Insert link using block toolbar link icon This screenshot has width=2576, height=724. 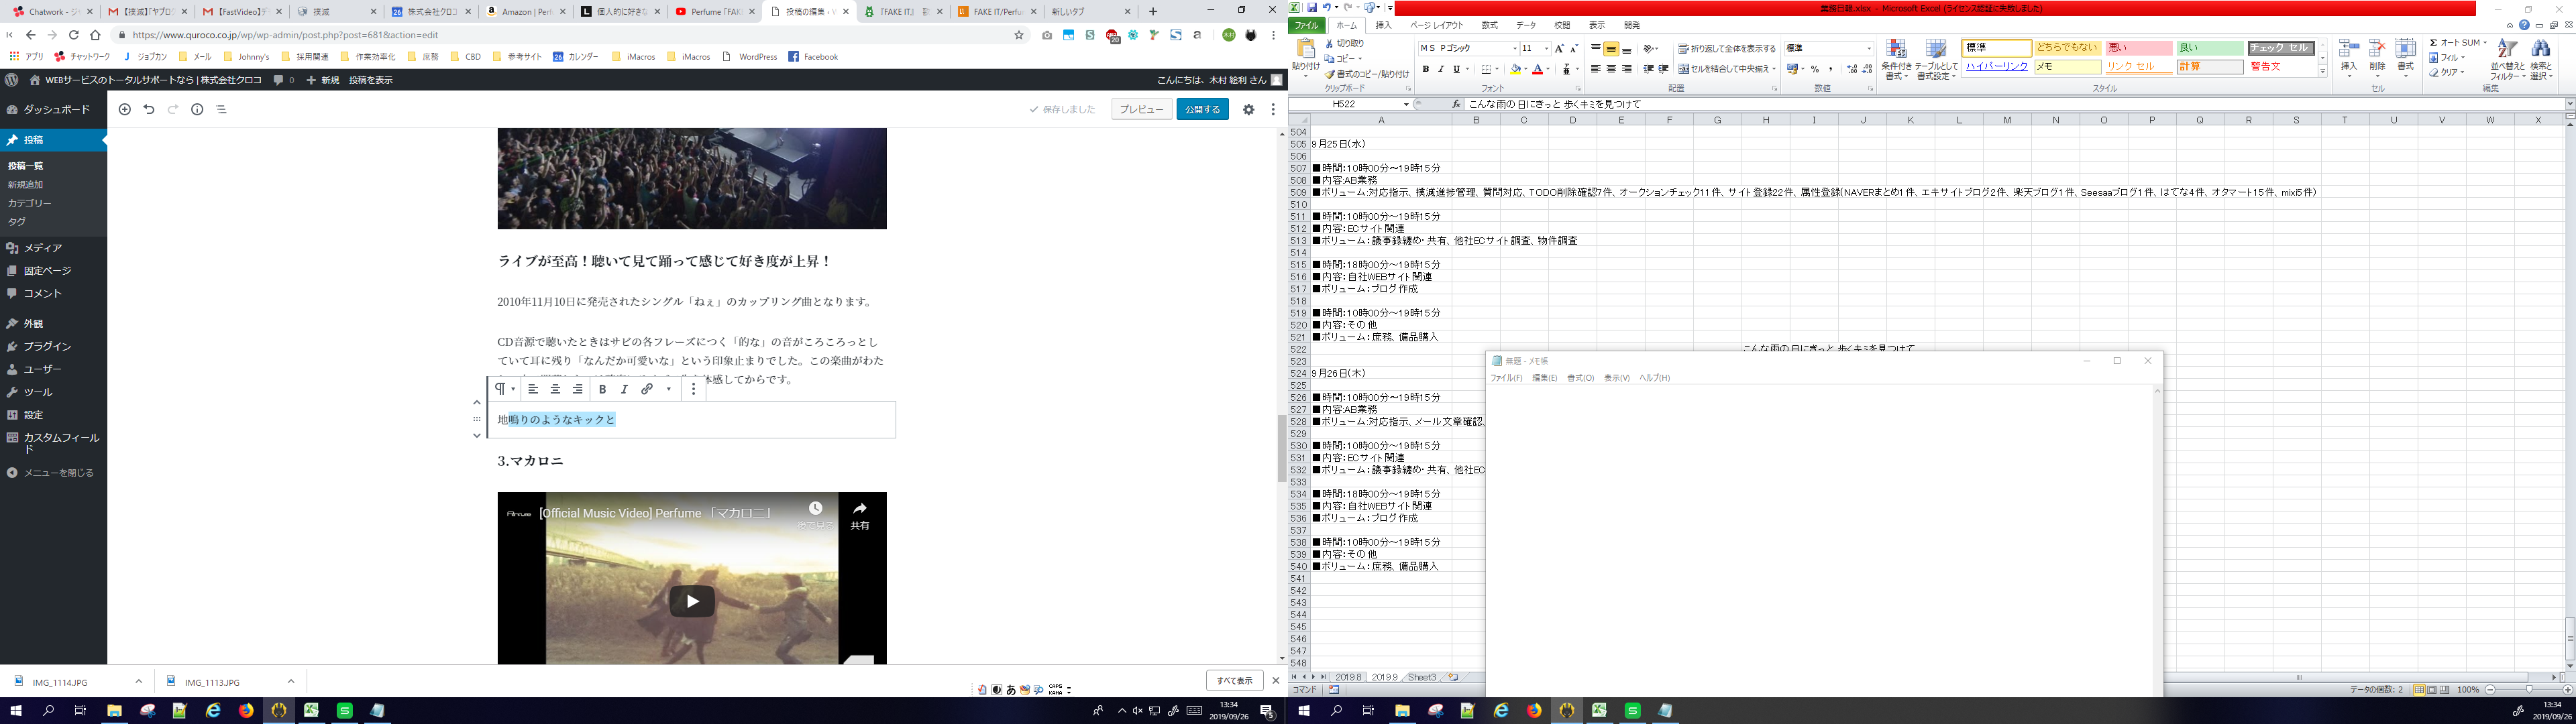point(647,389)
